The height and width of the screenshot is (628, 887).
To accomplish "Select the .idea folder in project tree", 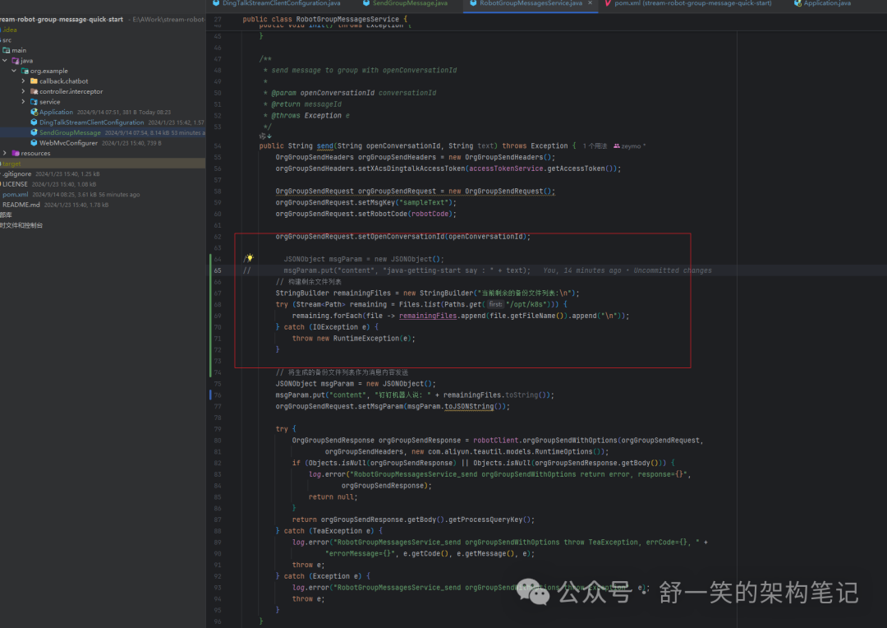I will tap(9, 30).
